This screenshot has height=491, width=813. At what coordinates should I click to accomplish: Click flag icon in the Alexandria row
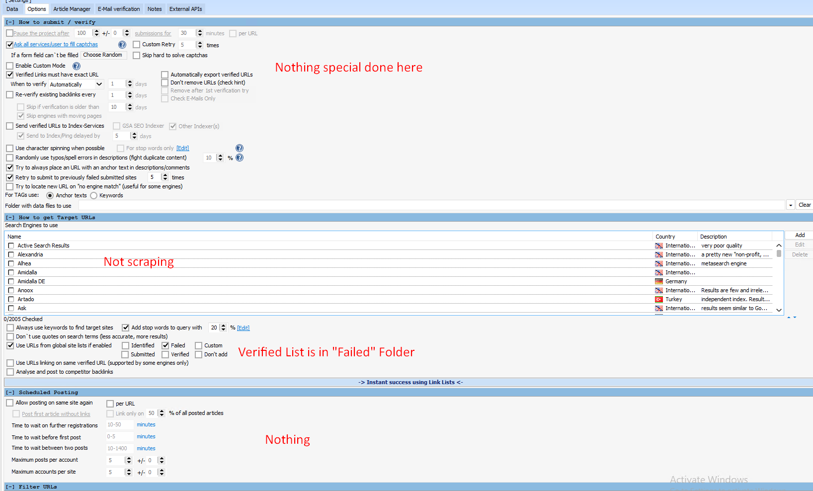click(x=659, y=255)
